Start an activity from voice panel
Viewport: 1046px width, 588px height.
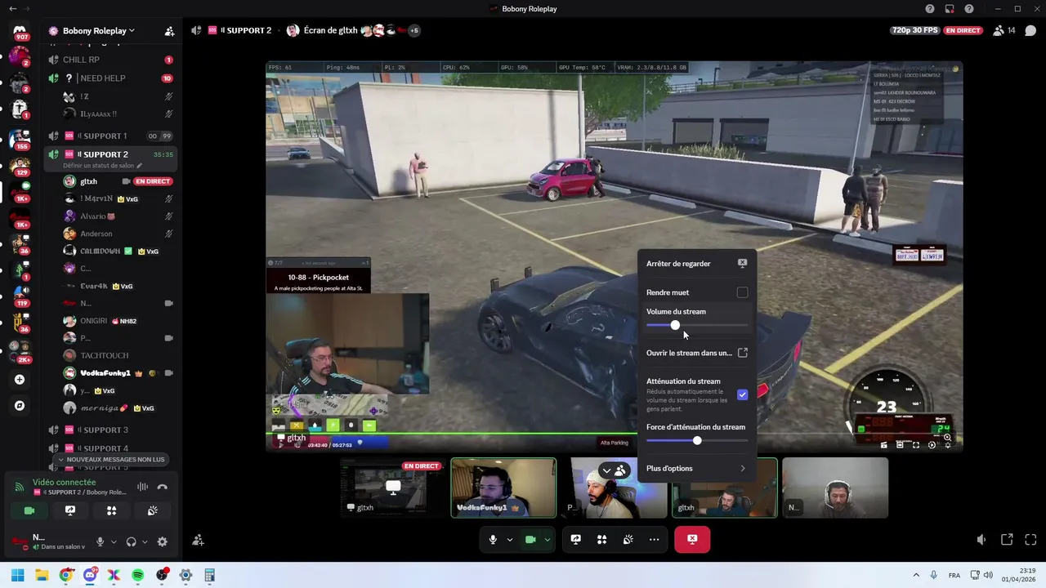(x=111, y=510)
